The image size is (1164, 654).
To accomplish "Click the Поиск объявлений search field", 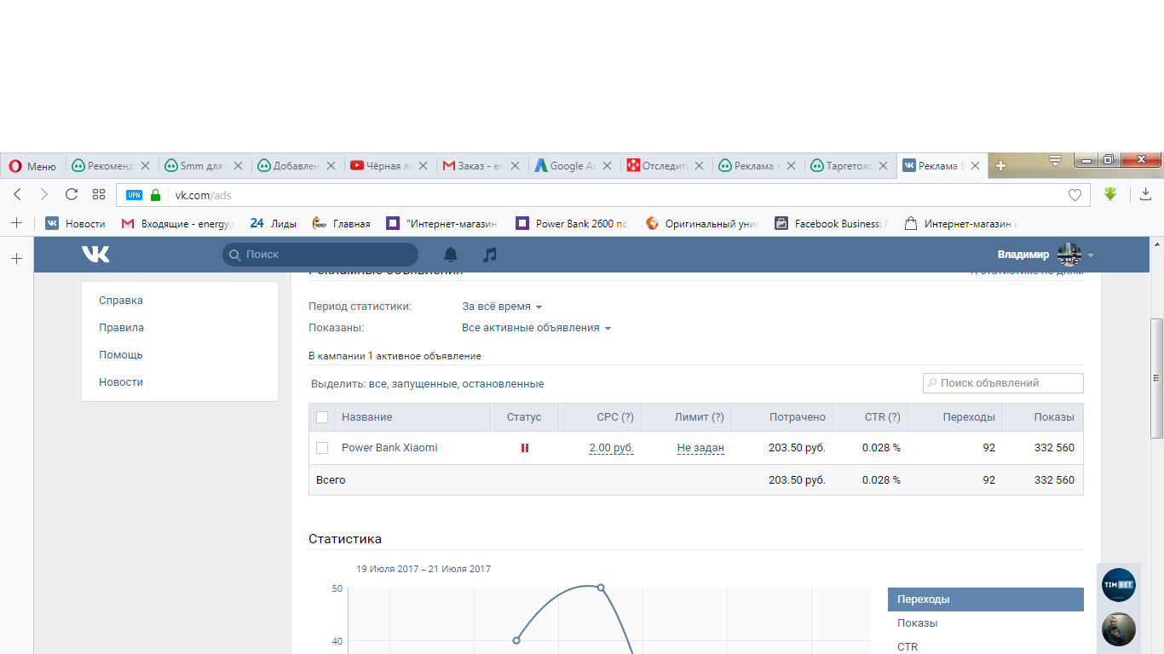I will pos(1003,383).
